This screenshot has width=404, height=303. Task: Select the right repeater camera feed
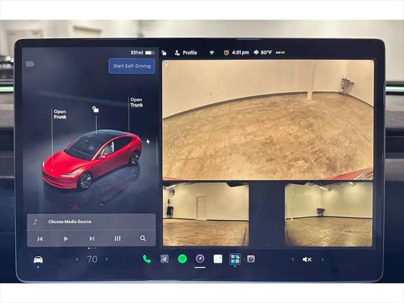(x=328, y=214)
